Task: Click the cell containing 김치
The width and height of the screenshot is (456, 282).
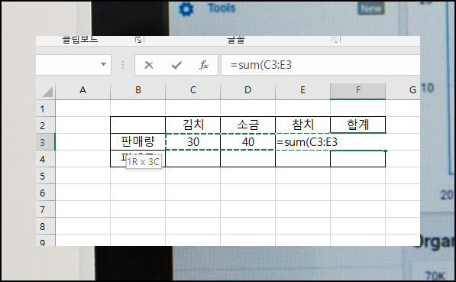Action: pos(192,125)
